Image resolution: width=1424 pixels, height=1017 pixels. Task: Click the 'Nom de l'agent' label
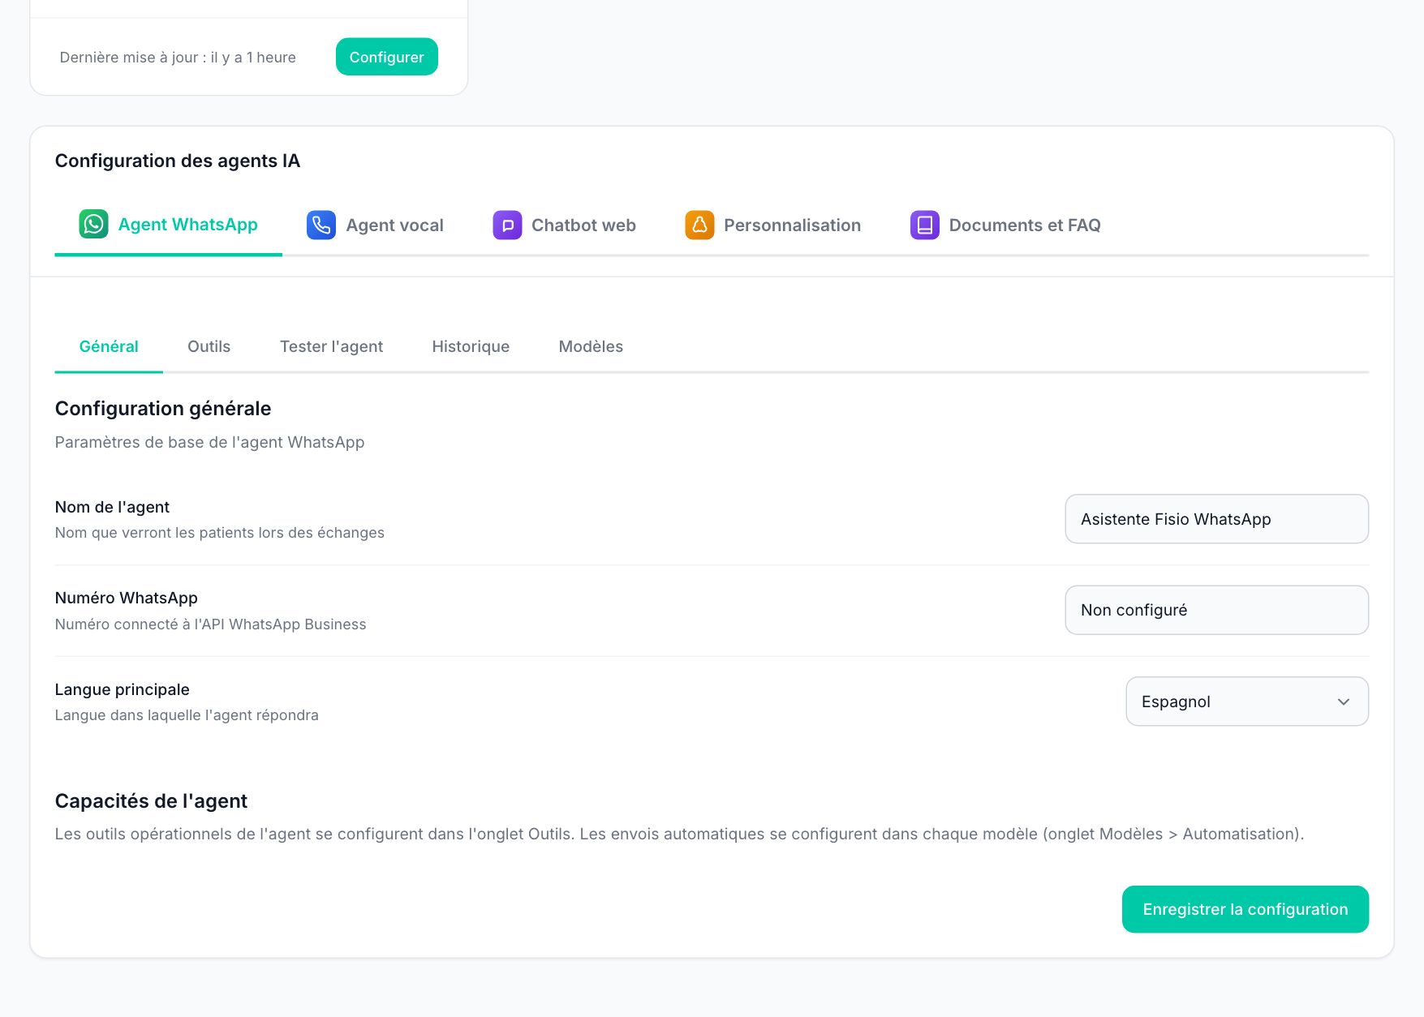point(112,507)
